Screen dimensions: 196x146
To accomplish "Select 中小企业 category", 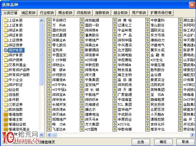I will point(16,80).
